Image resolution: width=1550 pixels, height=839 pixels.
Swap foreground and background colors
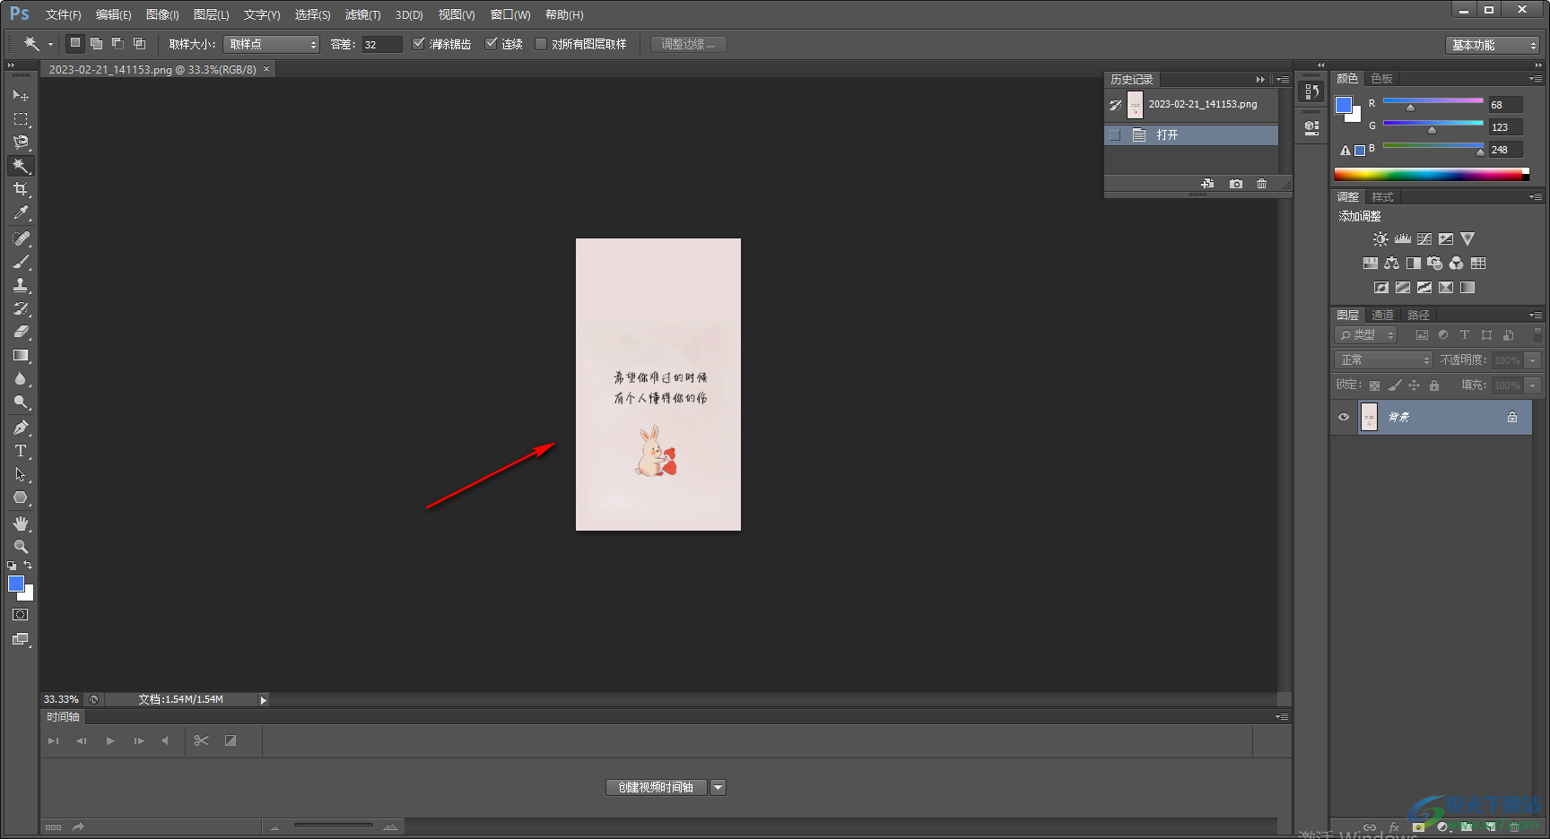29,566
